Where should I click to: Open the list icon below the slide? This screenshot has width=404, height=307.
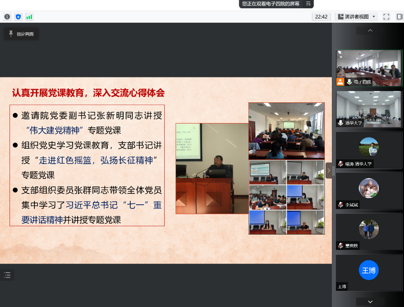click(x=7, y=275)
